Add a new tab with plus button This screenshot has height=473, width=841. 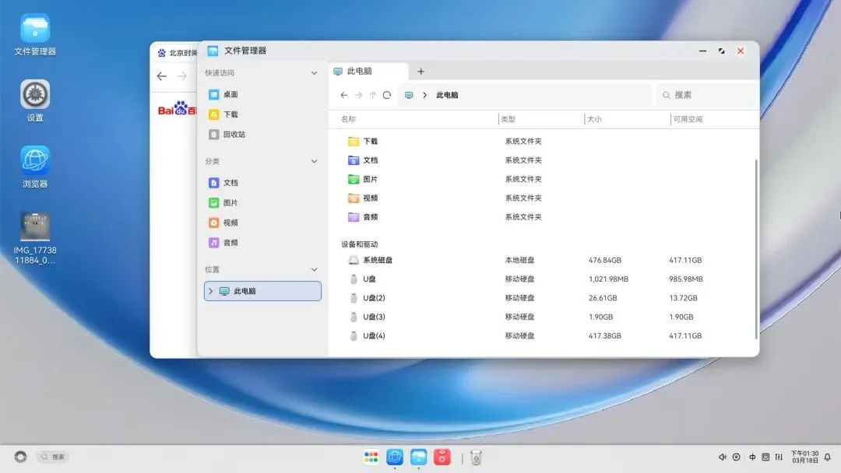tap(420, 72)
